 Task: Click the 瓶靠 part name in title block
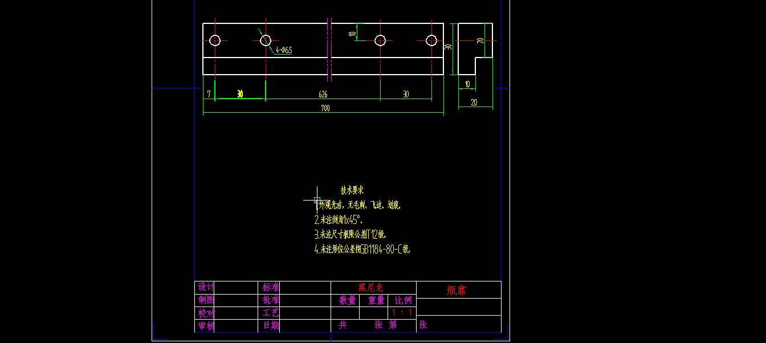[456, 289]
